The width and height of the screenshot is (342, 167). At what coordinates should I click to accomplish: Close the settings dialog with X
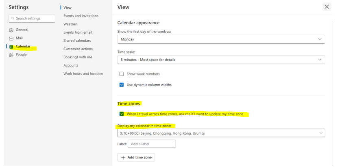click(x=326, y=7)
